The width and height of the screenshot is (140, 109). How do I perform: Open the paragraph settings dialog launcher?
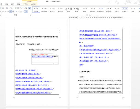30,15
